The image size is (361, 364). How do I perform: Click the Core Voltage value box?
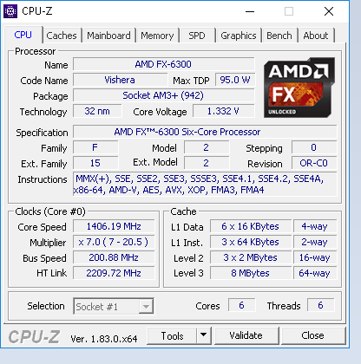pyautogui.click(x=224, y=111)
